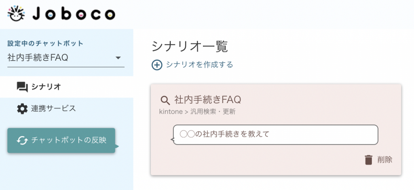
Task: Click the sync arrows icon on the 反映 button
Action: pyautogui.click(x=22, y=140)
